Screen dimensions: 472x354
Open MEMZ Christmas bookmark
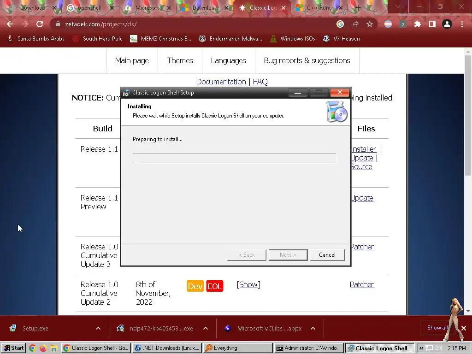click(x=161, y=39)
